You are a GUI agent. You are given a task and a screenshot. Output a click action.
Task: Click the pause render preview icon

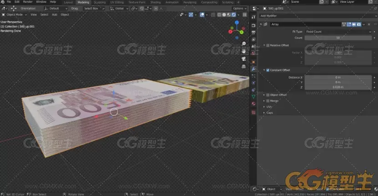245,15
